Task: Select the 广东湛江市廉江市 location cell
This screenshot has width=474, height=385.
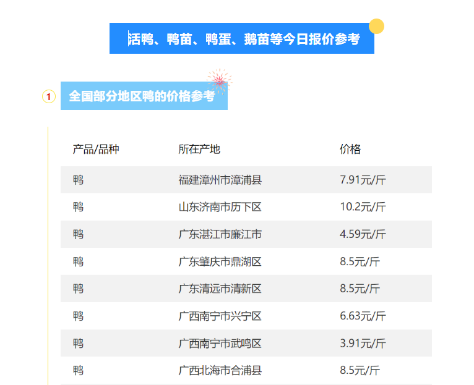Action: click(x=220, y=234)
